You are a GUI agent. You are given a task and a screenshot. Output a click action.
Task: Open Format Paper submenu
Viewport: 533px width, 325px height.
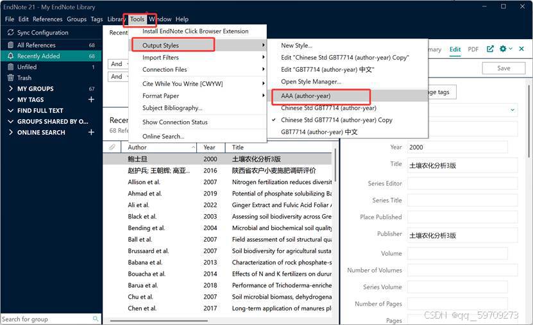[x=198, y=96]
